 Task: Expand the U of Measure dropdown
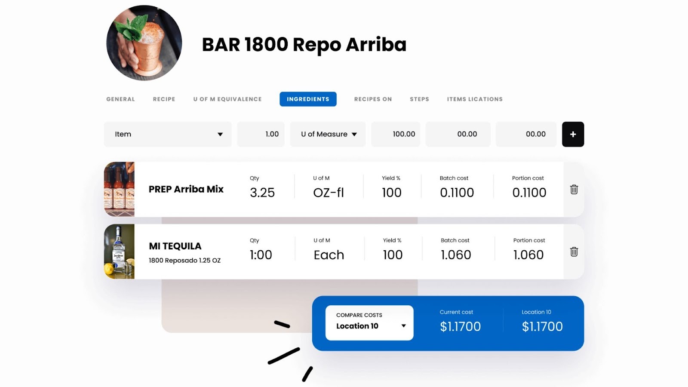pos(328,134)
